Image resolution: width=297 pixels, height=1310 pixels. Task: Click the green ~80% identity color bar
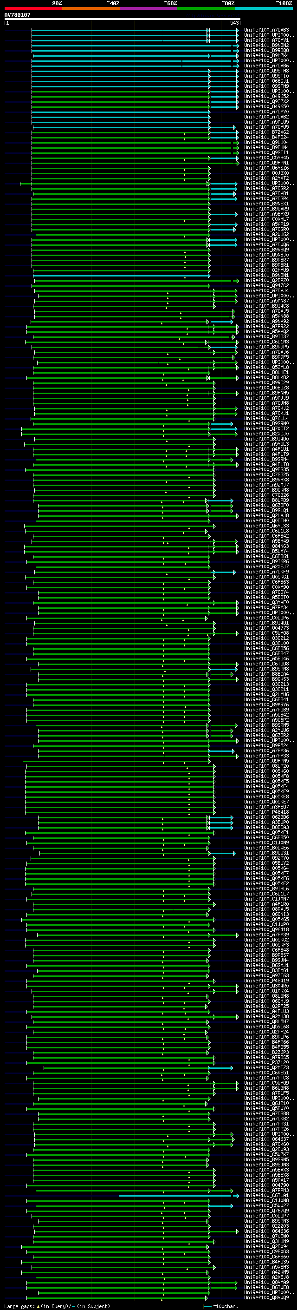pyautogui.click(x=206, y=8)
